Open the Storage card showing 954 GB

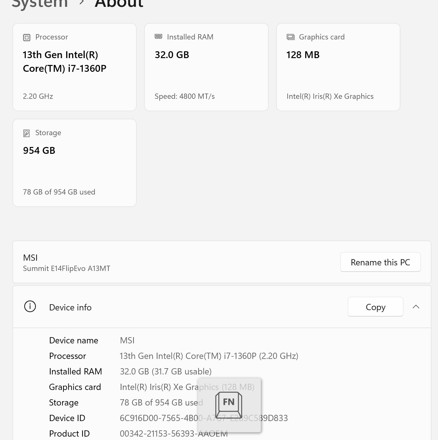[75, 163]
